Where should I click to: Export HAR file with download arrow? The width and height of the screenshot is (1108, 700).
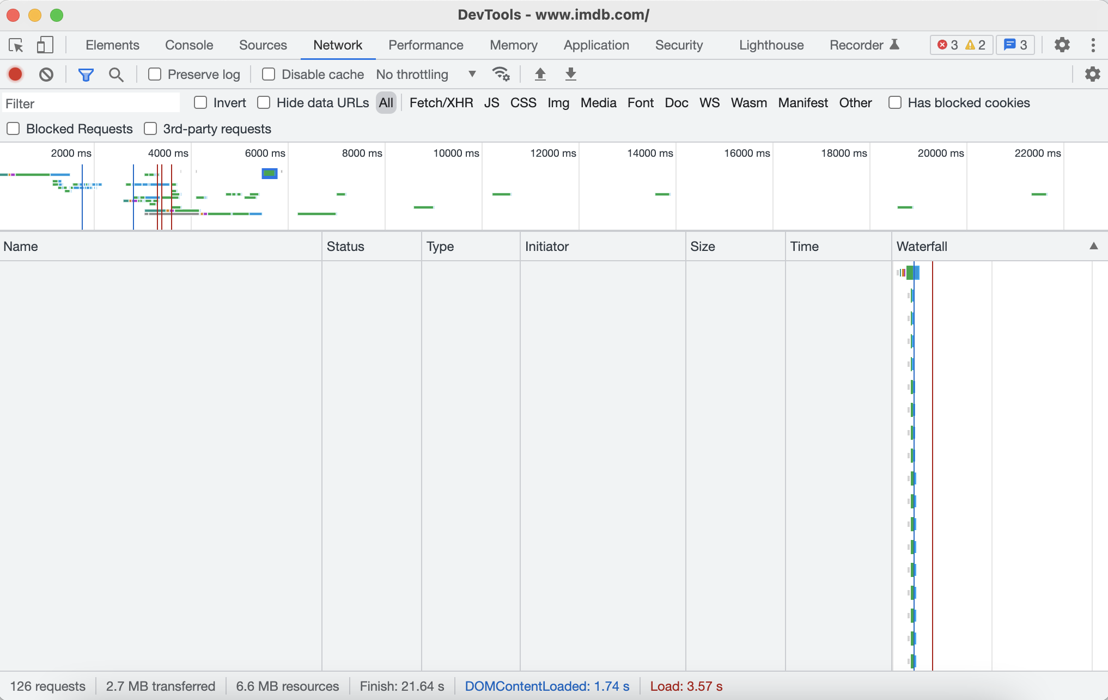[570, 74]
